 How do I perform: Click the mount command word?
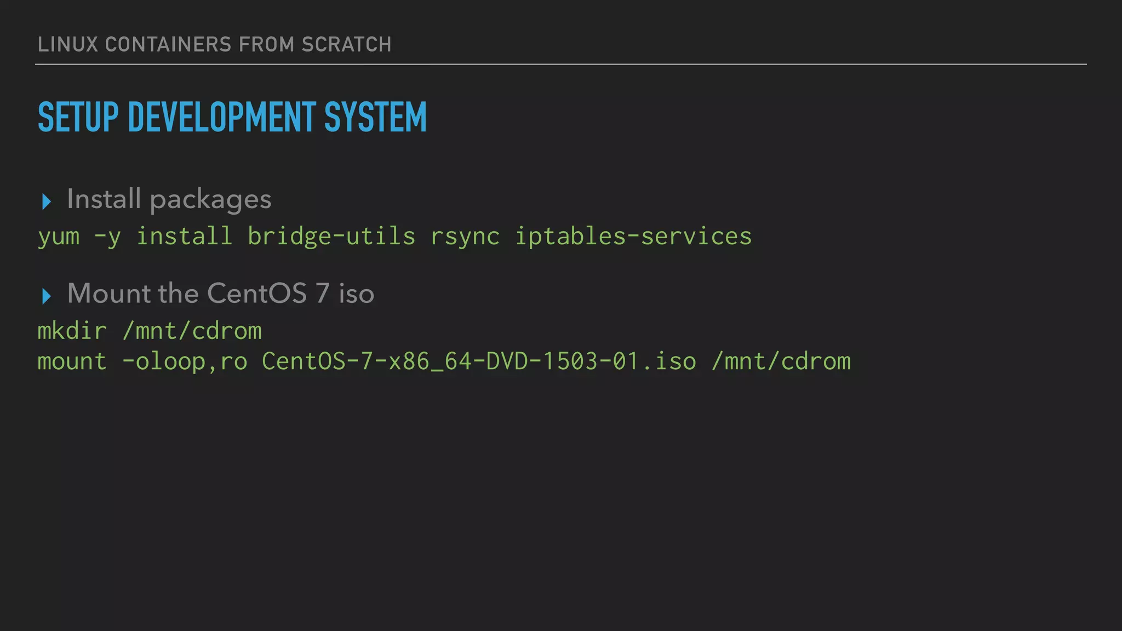click(72, 362)
